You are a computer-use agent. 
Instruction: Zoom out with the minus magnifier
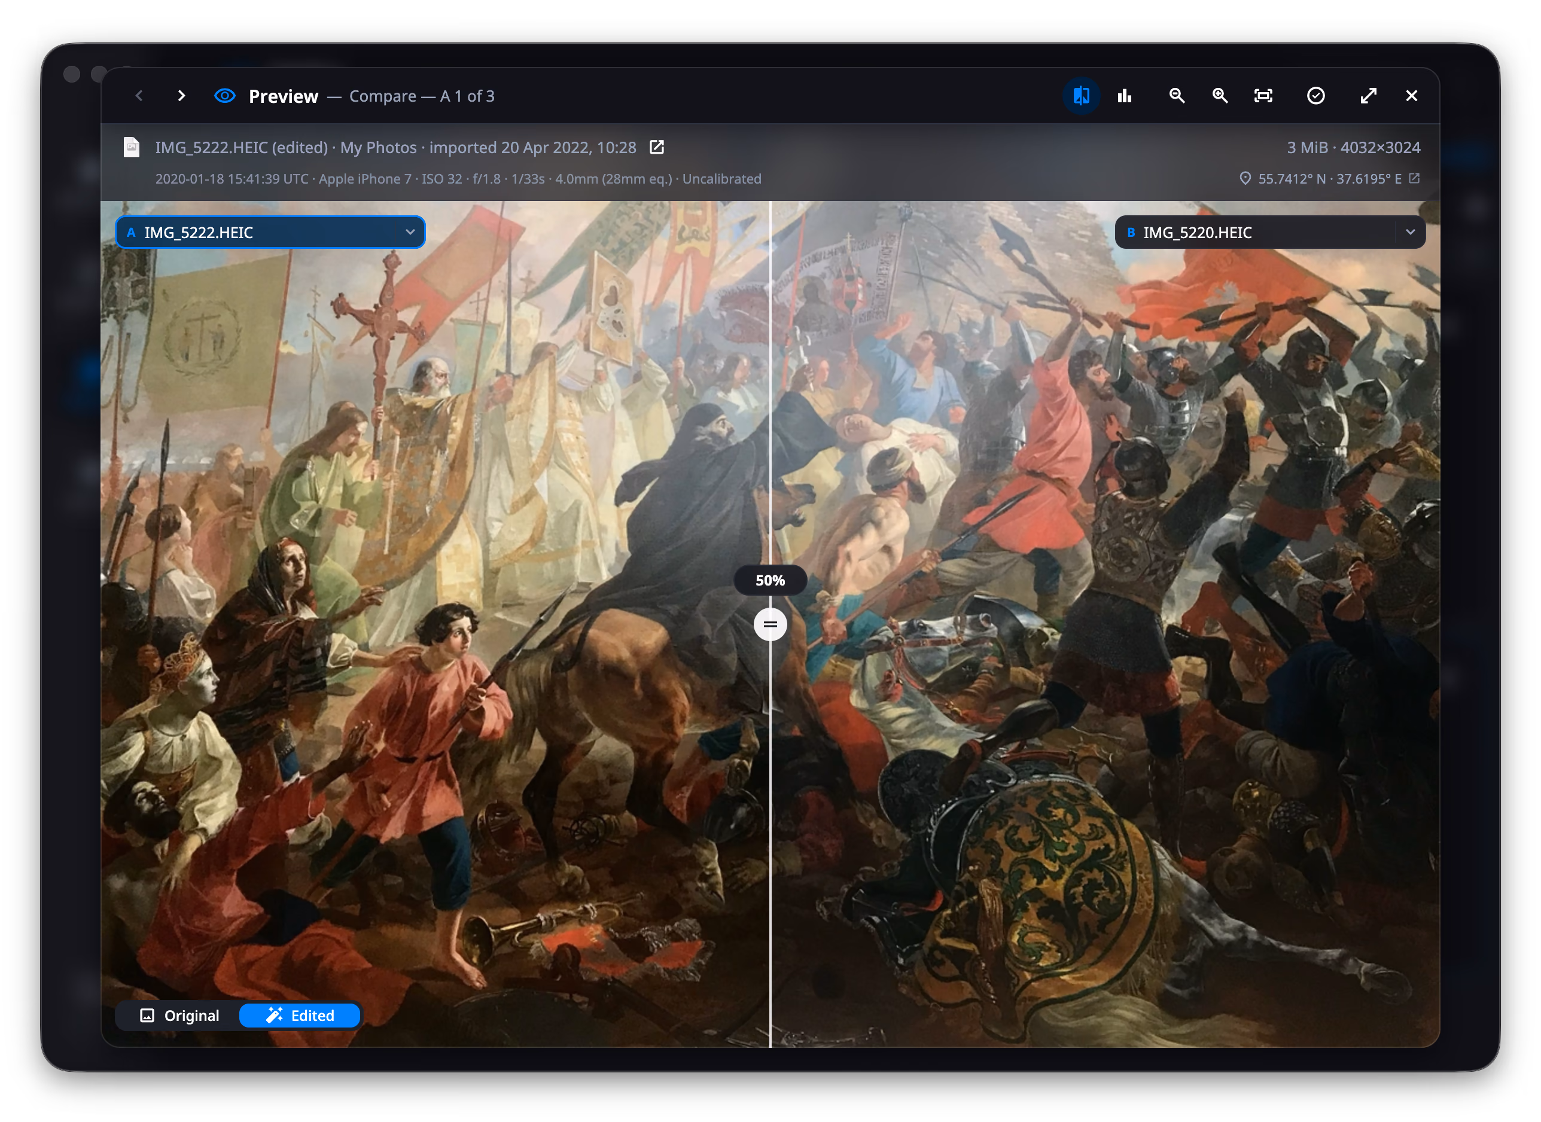point(1177,96)
